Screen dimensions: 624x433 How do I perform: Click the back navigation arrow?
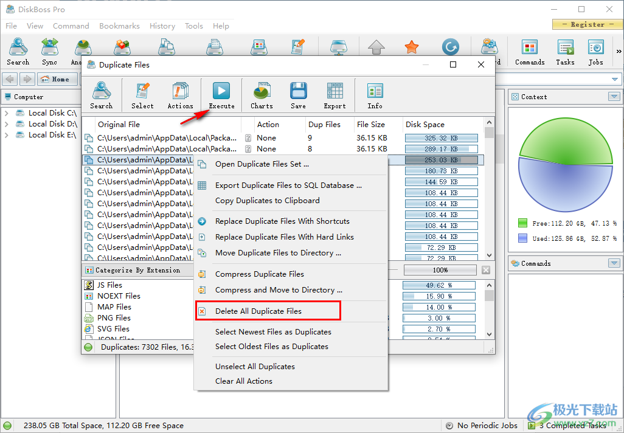click(10, 79)
